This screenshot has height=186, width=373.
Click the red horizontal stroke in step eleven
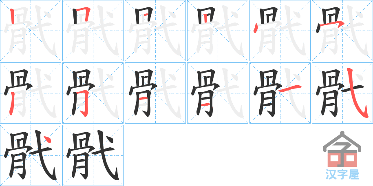(x=291, y=89)
